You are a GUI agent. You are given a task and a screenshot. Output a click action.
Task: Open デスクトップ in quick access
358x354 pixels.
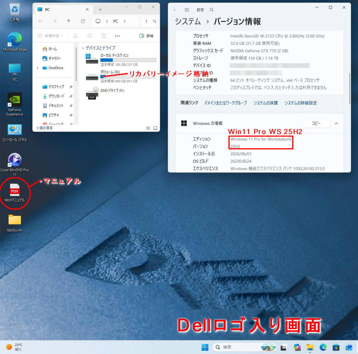click(53, 87)
